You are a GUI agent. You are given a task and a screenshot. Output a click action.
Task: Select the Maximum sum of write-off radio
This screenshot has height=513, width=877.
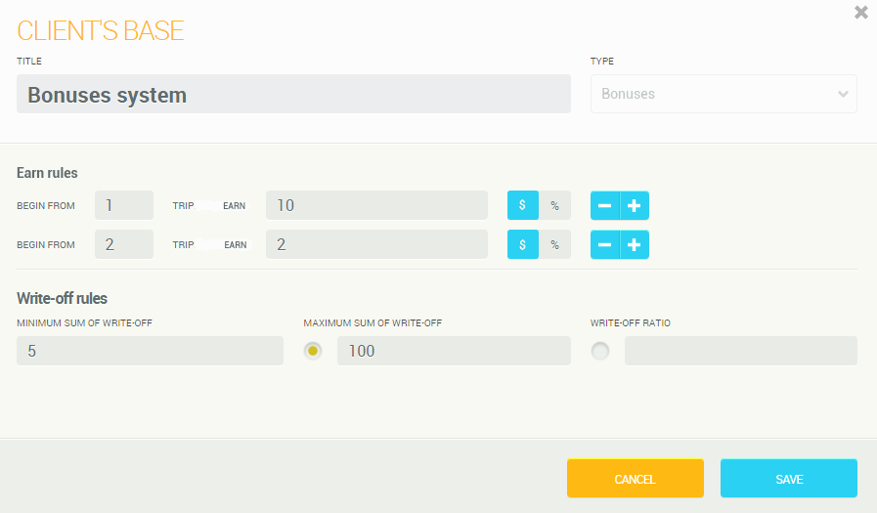313,351
